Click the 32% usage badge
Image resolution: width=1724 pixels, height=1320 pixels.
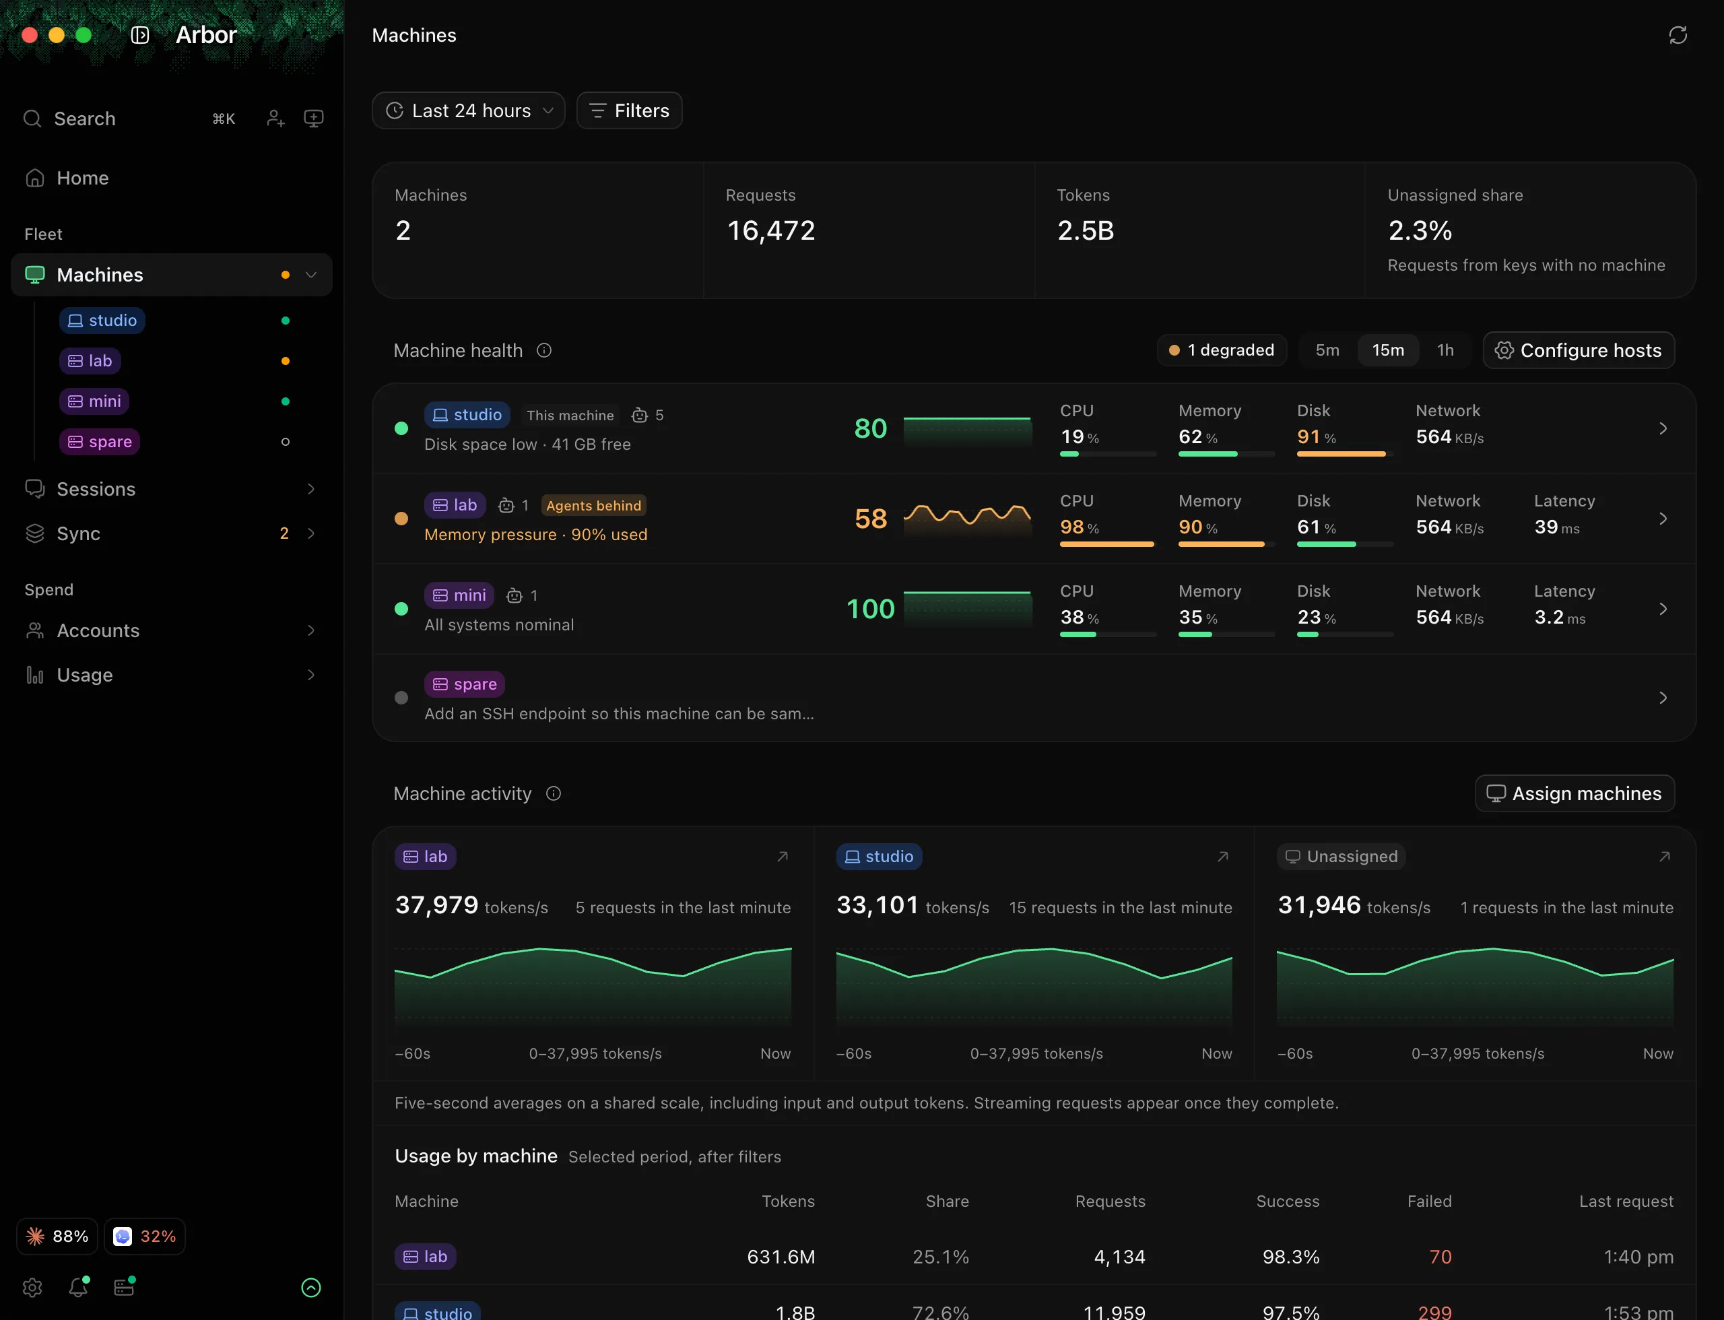(145, 1236)
